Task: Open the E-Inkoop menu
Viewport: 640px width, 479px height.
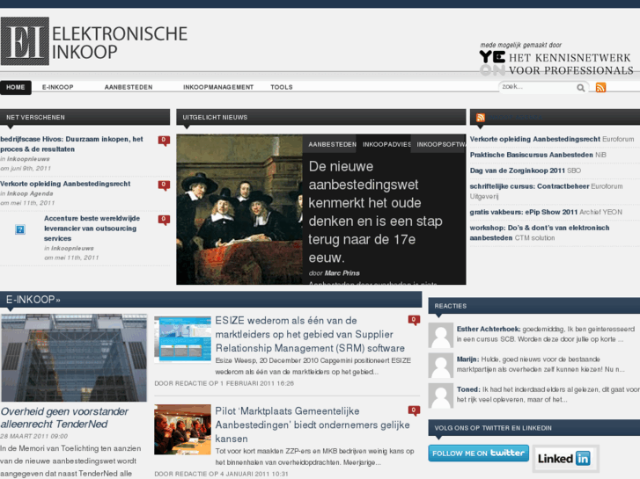Action: point(57,87)
